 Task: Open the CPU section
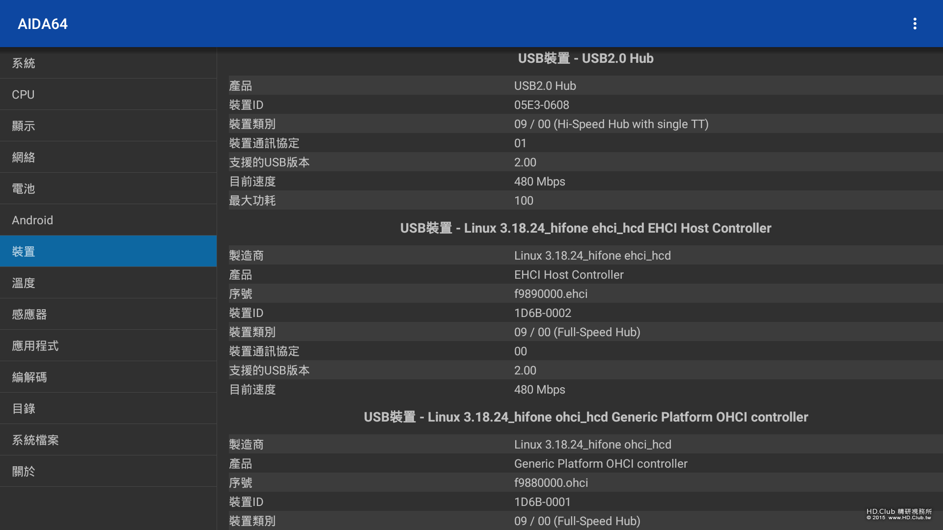[108, 94]
